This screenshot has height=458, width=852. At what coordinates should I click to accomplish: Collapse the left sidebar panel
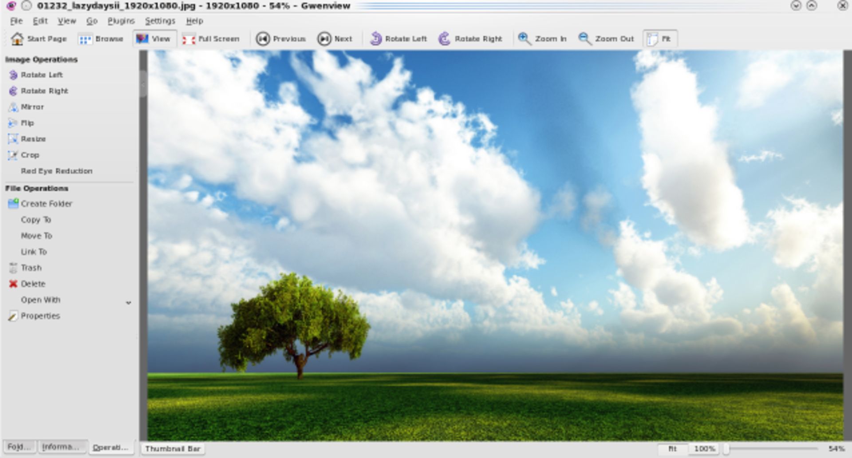142,84
